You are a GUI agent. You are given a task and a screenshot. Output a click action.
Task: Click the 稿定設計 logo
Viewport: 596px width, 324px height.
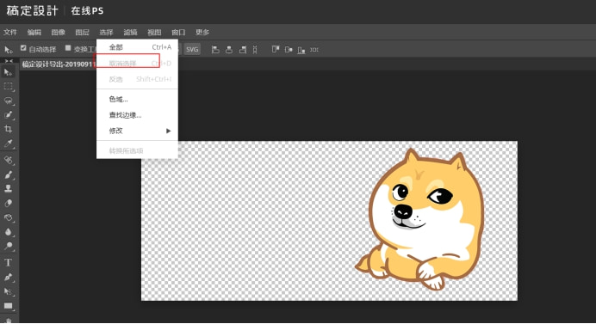[x=33, y=10]
